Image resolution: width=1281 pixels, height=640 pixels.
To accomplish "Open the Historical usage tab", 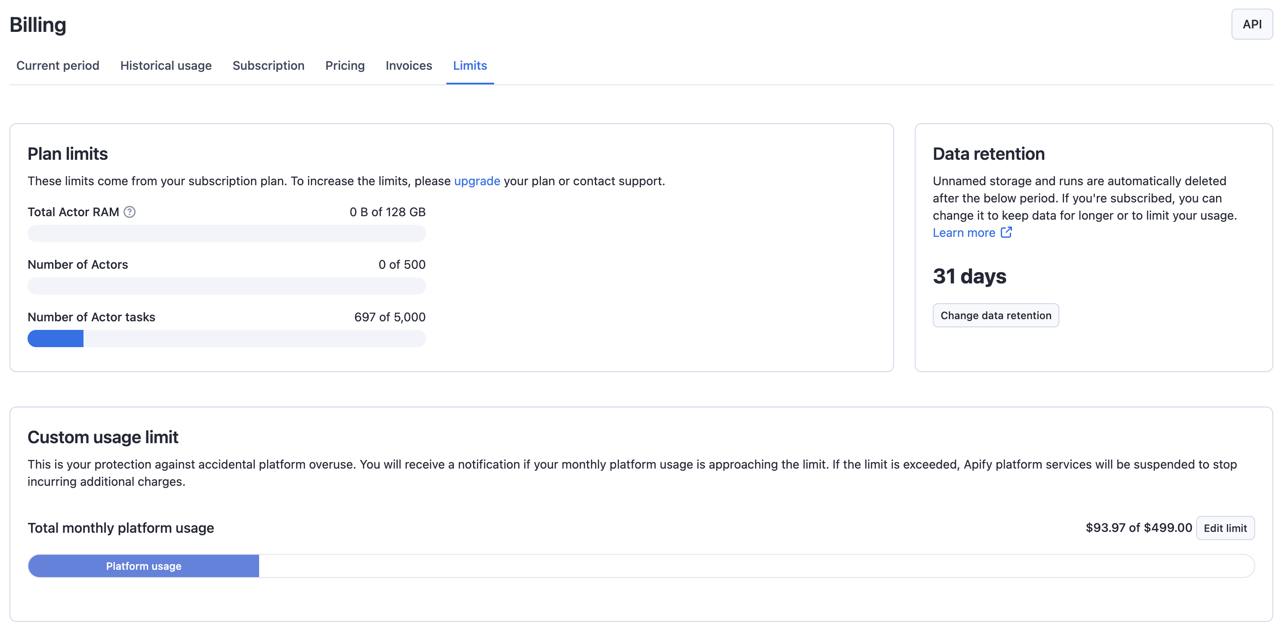I will [x=166, y=65].
